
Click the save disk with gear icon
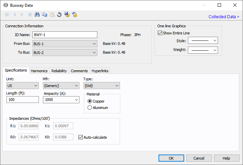pyautogui.click(x=67, y=15)
